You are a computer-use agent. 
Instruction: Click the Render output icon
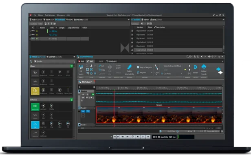tap(196, 67)
